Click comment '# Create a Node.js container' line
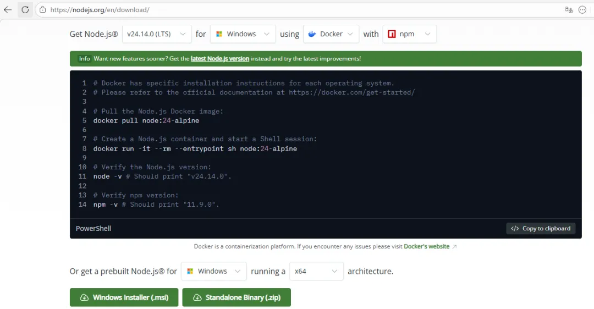 [205, 139]
